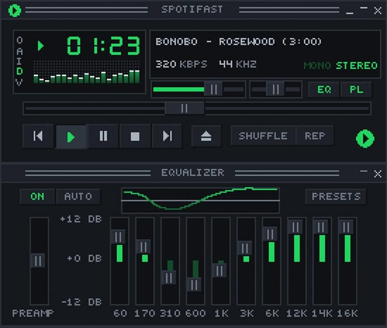Click the Eject button to open file
This screenshot has height=328, width=387.
tap(206, 136)
